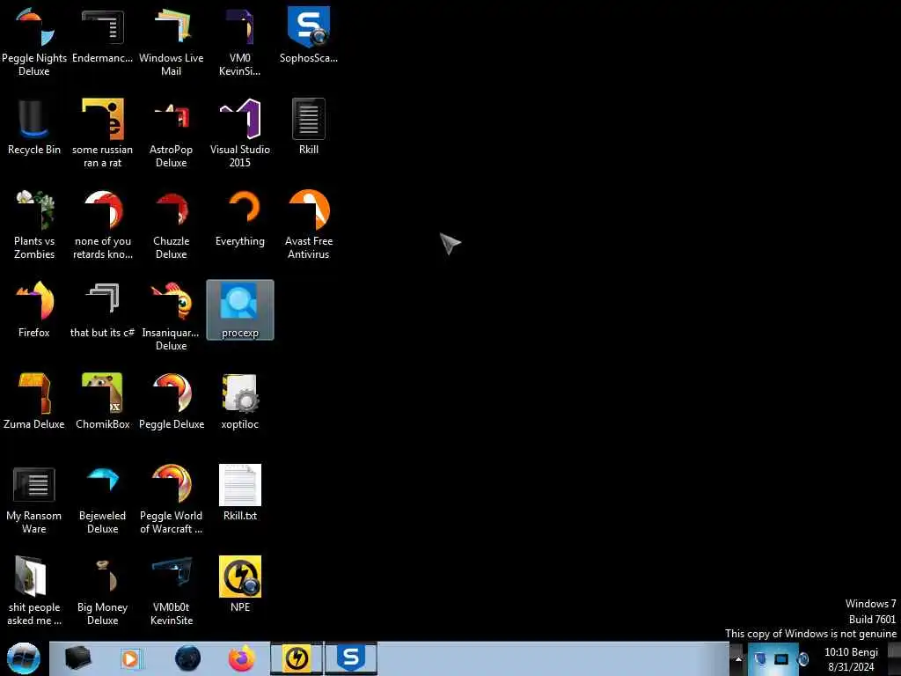Viewport: 901px width, 676px height.
Task: Select the Endermanc... desktop shortcut
Action: [102, 35]
